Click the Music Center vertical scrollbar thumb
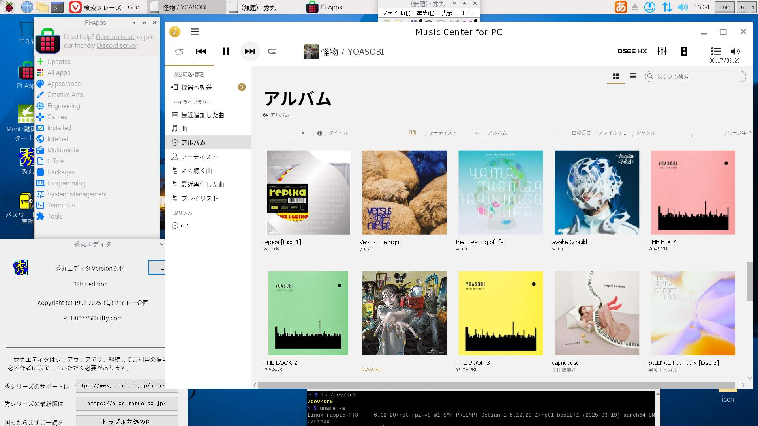Screen dimensions: 758x426 pos(749,282)
